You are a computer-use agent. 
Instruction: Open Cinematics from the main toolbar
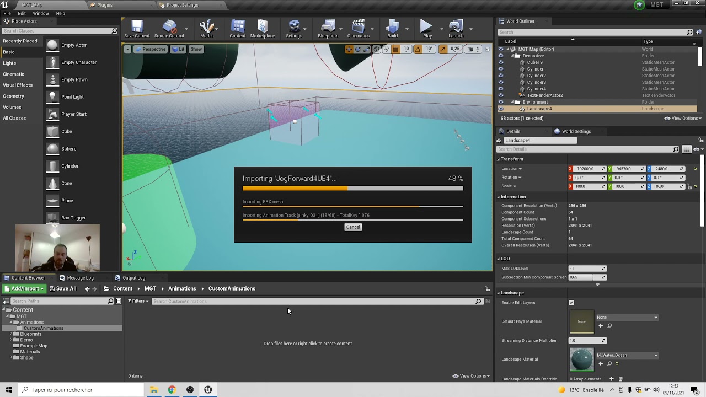[358, 28]
